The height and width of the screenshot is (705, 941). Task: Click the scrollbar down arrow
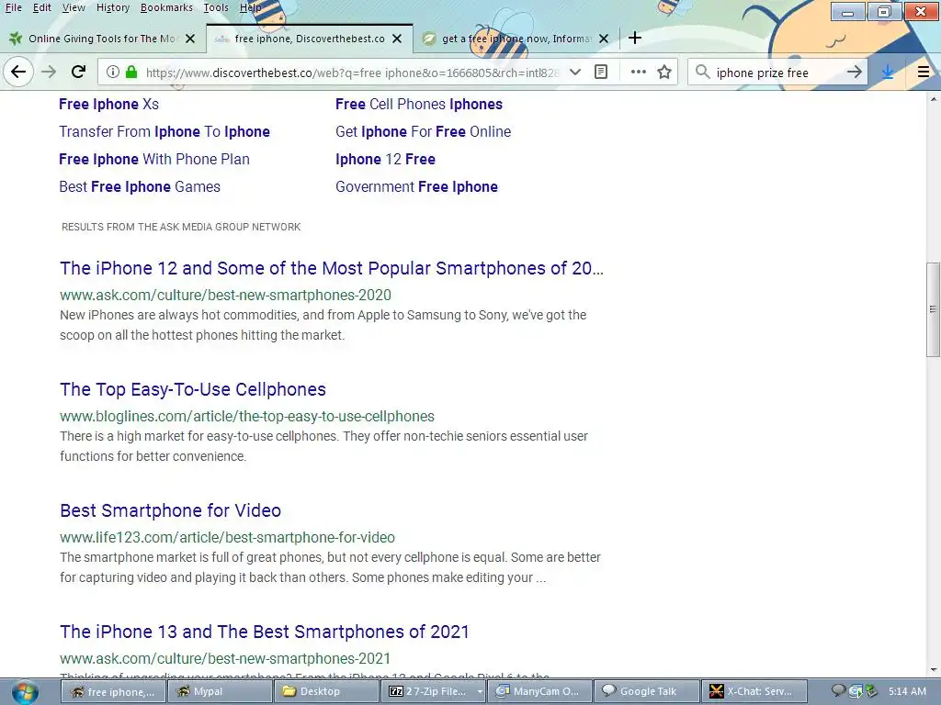click(x=934, y=670)
